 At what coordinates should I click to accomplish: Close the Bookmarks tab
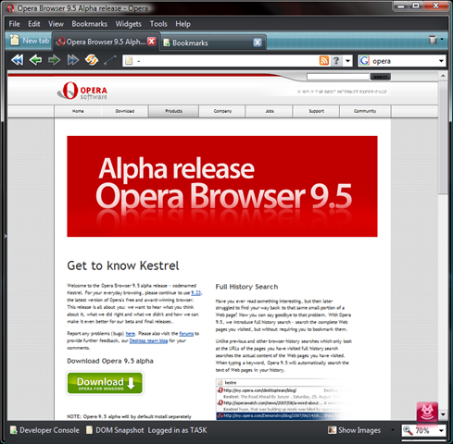coord(258,43)
